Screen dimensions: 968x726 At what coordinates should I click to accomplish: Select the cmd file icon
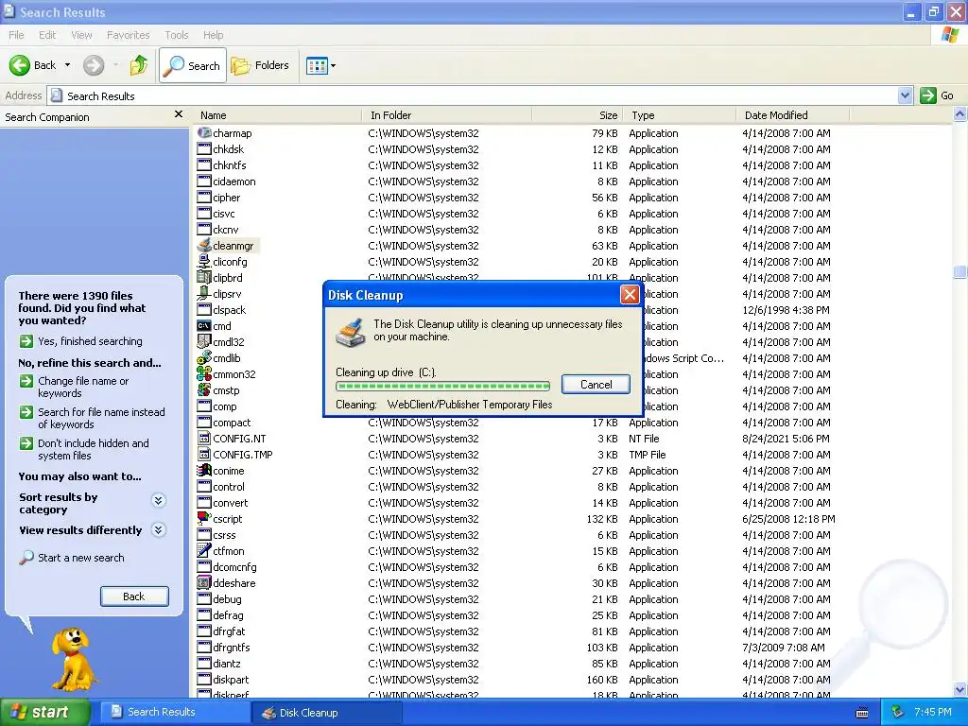pos(204,325)
